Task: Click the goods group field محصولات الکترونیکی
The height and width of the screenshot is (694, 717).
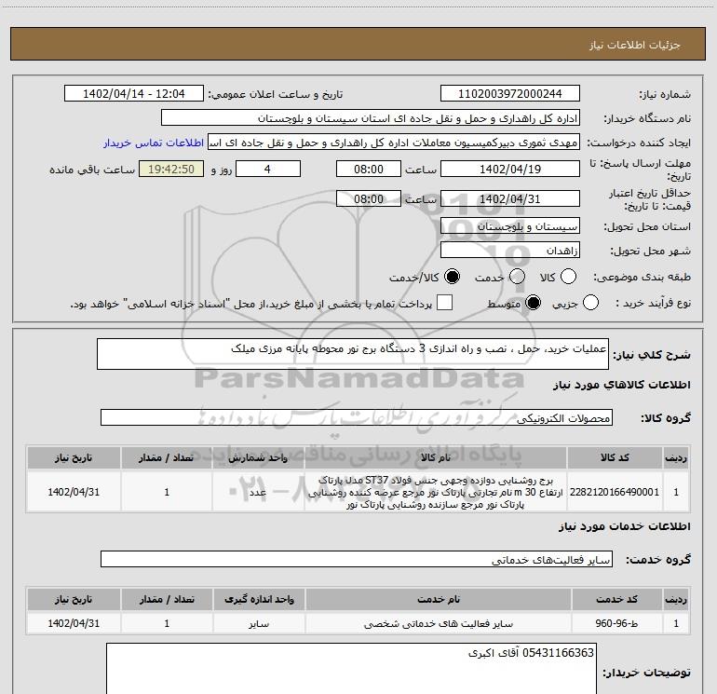Action: (x=357, y=417)
